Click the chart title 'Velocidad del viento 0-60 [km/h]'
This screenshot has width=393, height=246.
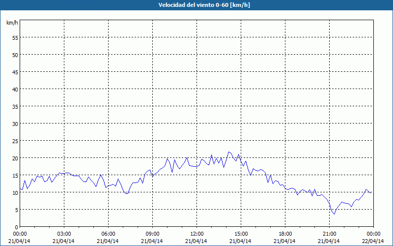pos(204,5)
